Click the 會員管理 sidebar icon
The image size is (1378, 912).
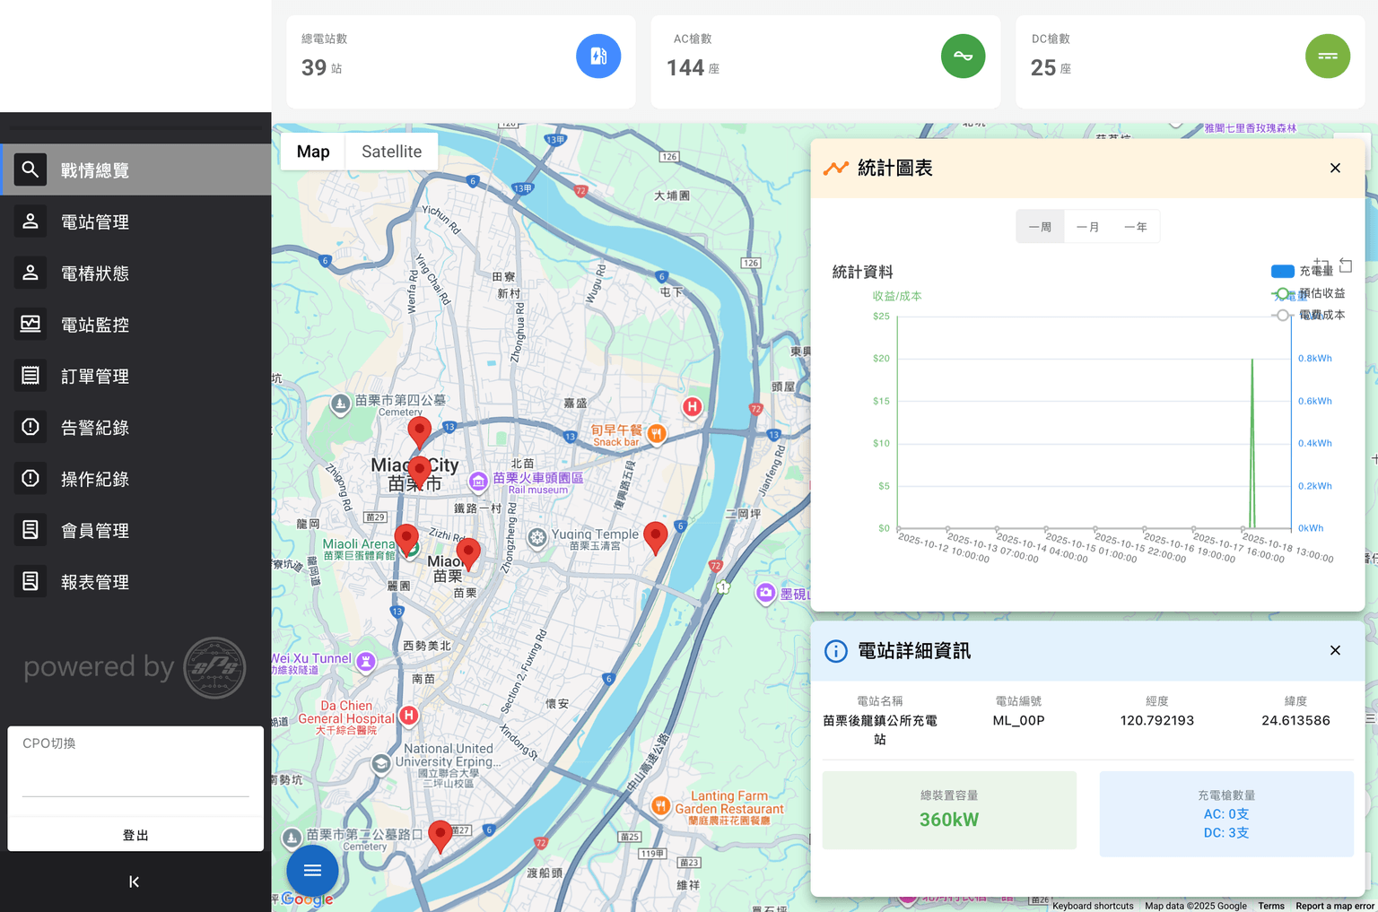[31, 530]
